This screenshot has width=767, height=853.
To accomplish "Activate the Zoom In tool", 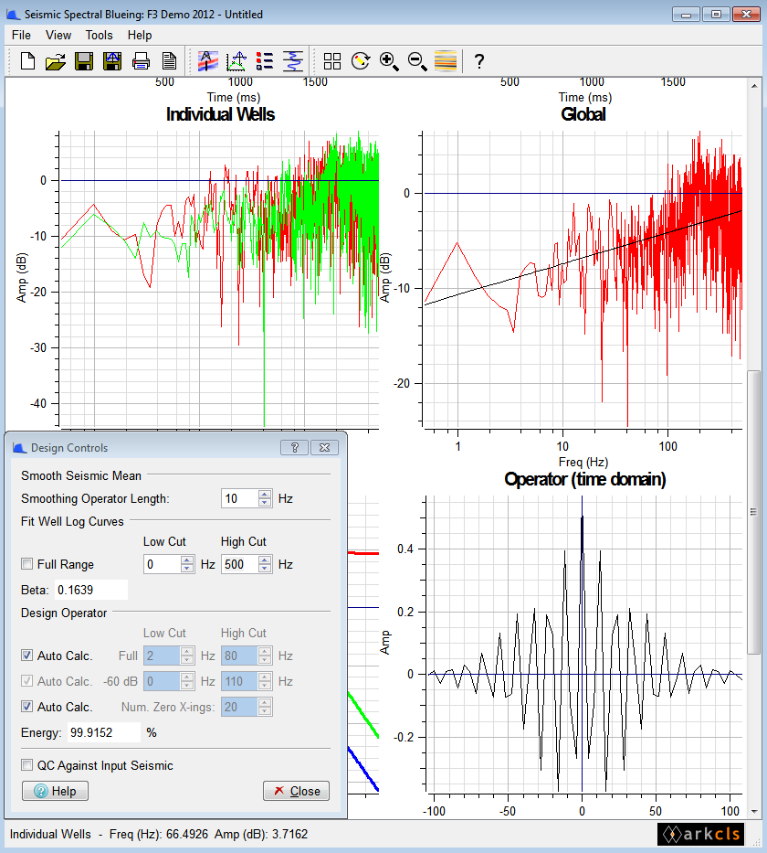I will click(x=389, y=61).
